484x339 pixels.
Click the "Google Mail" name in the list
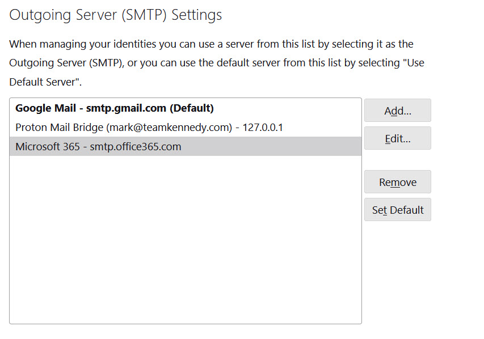pos(45,108)
